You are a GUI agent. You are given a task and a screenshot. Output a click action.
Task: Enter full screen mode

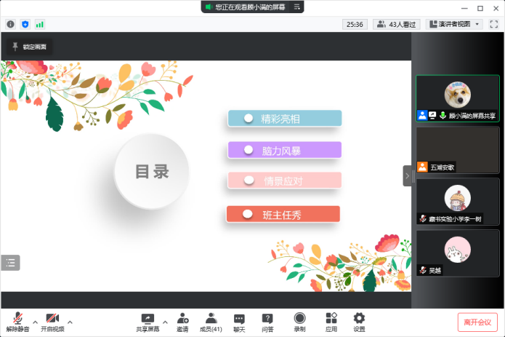coord(493,24)
